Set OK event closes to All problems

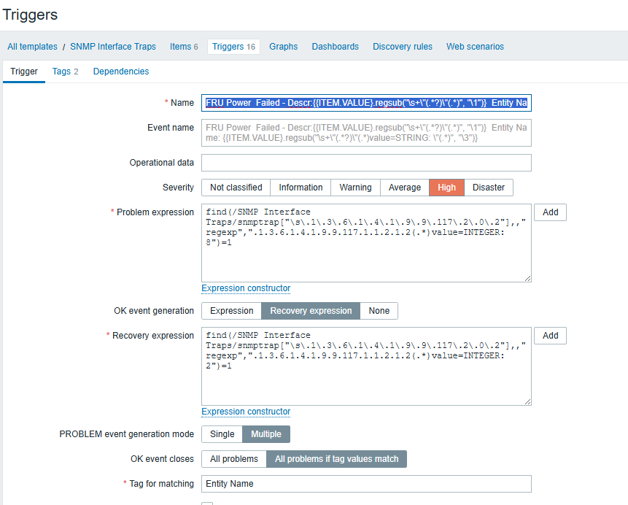tap(234, 459)
